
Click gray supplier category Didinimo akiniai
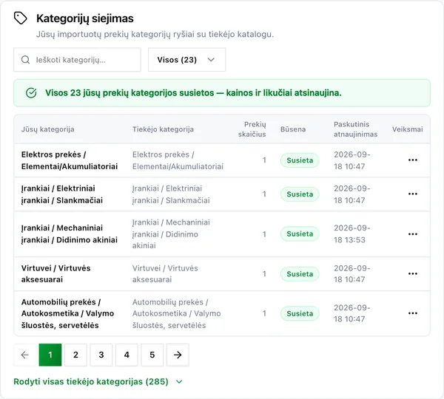pyautogui.click(x=171, y=233)
